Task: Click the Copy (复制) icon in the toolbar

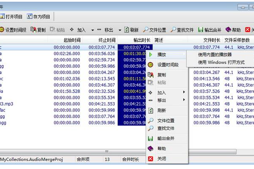Action: click(33, 30)
